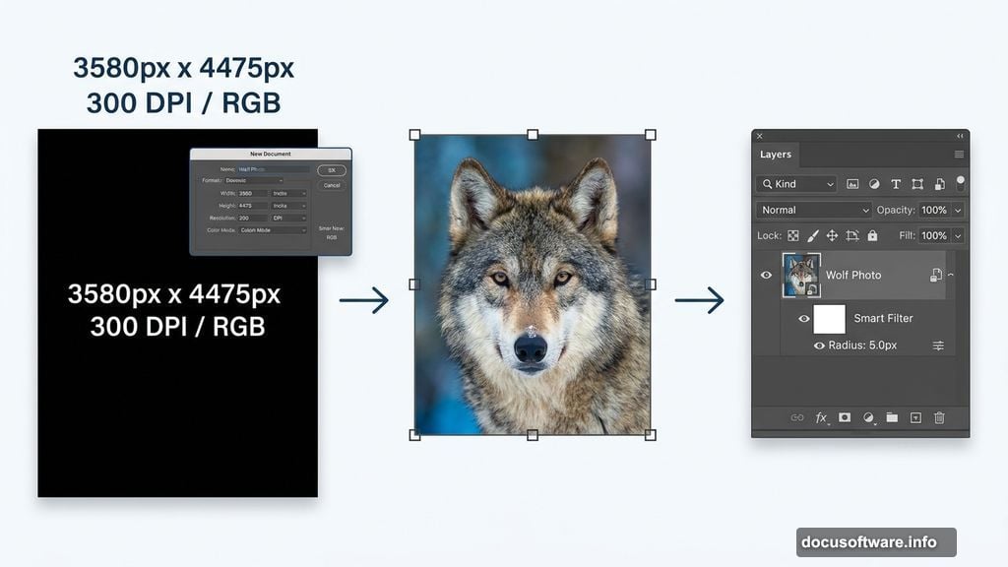Select the Add layer mask icon

(843, 417)
